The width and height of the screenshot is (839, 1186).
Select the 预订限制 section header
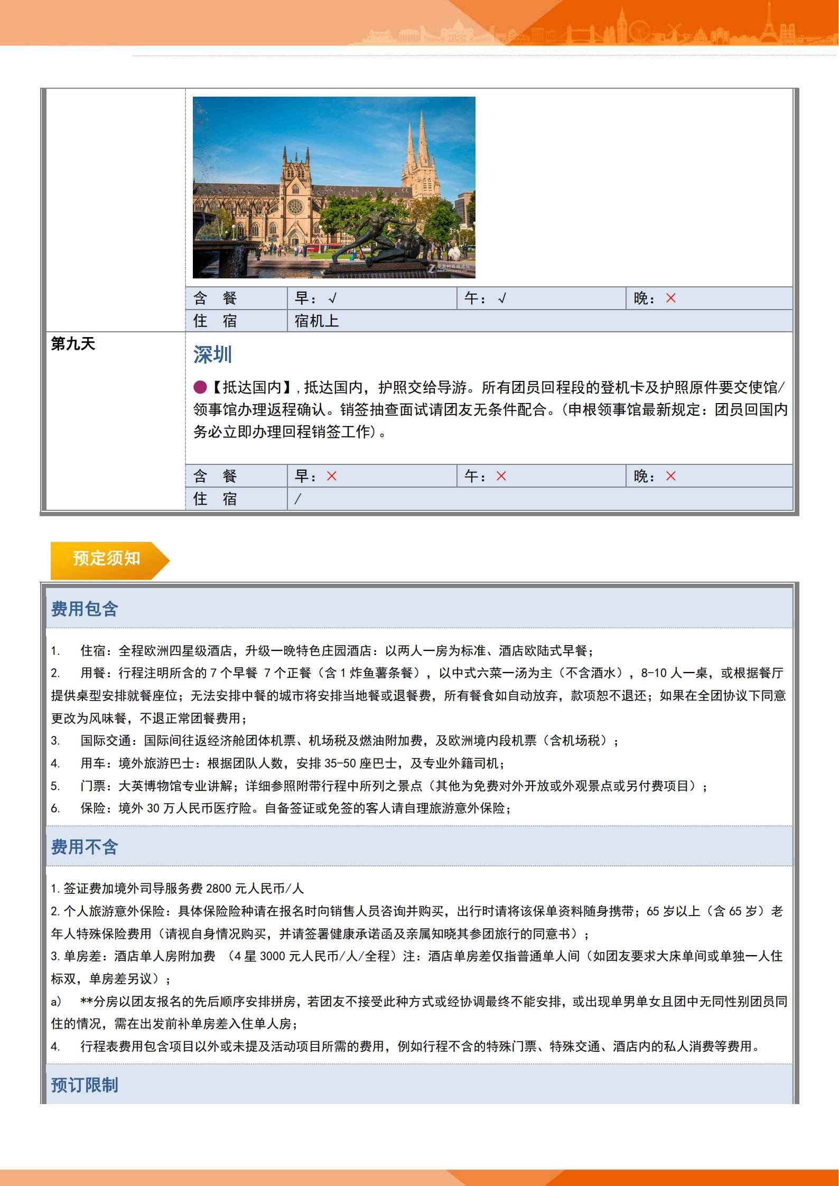click(85, 1085)
